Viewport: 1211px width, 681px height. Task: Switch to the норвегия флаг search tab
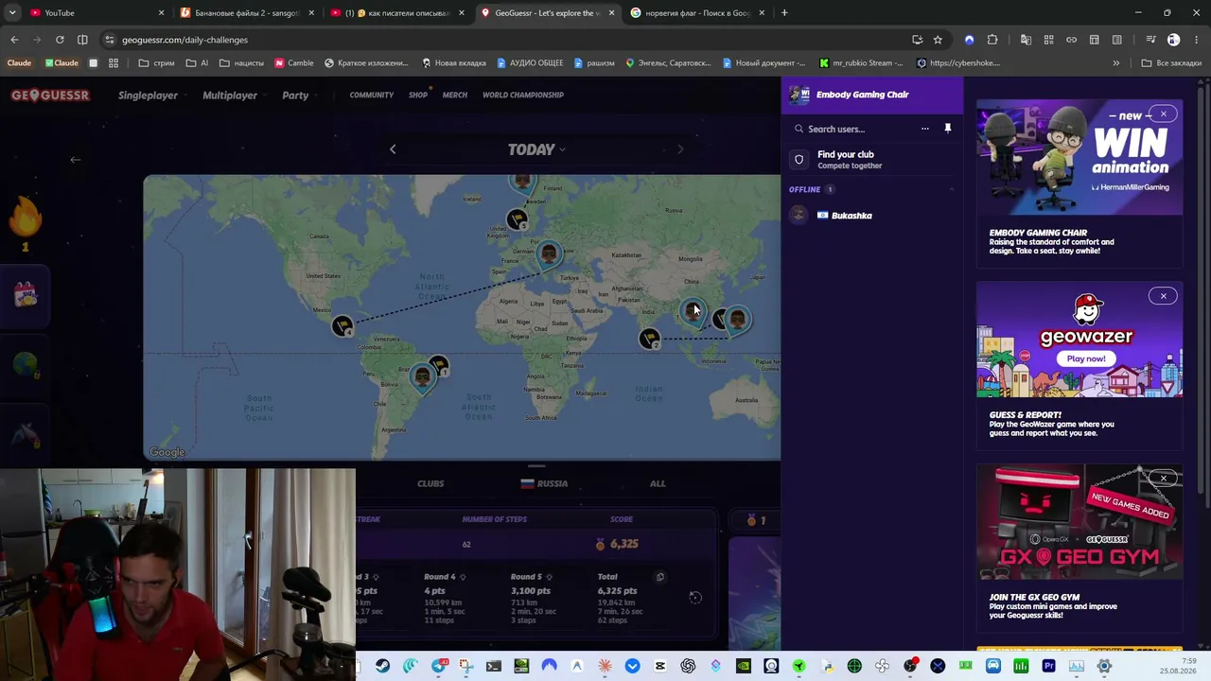698,13
